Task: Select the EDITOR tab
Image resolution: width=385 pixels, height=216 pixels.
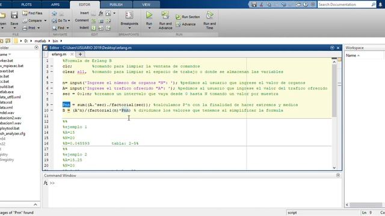Action: coord(84,5)
